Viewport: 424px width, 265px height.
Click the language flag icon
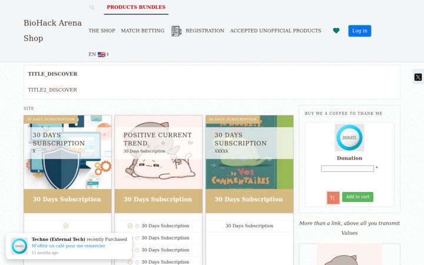point(102,54)
